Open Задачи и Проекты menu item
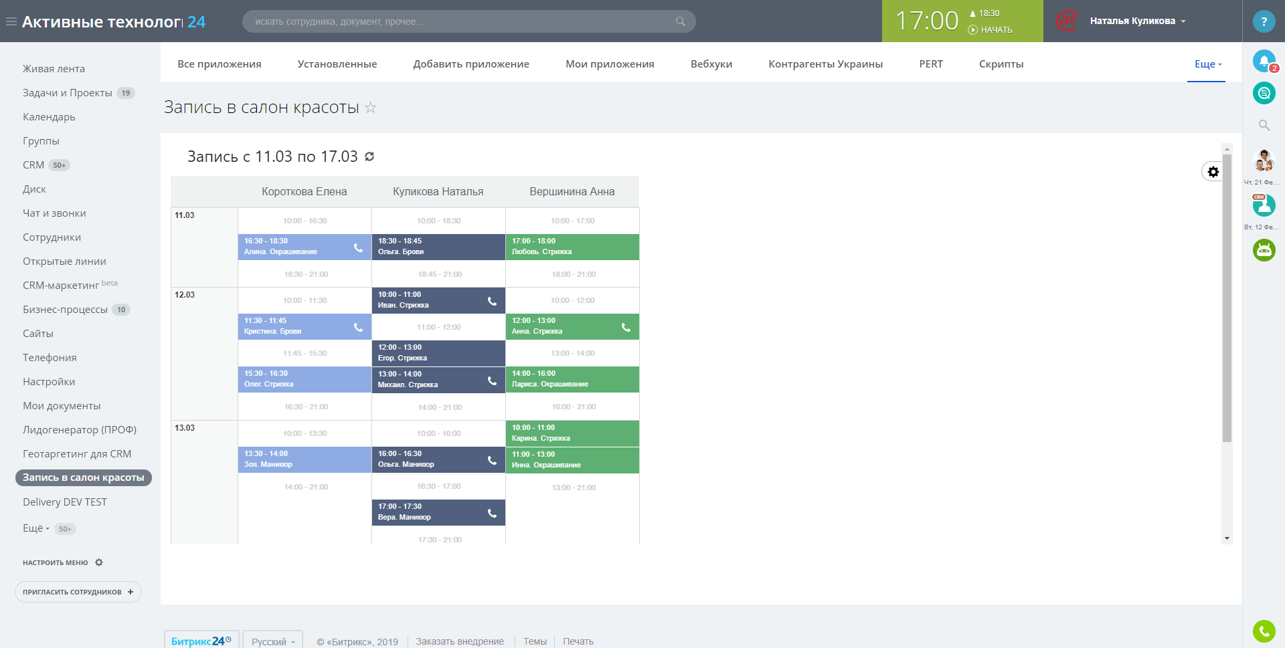The height and width of the screenshot is (648, 1285). pyautogui.click(x=68, y=93)
